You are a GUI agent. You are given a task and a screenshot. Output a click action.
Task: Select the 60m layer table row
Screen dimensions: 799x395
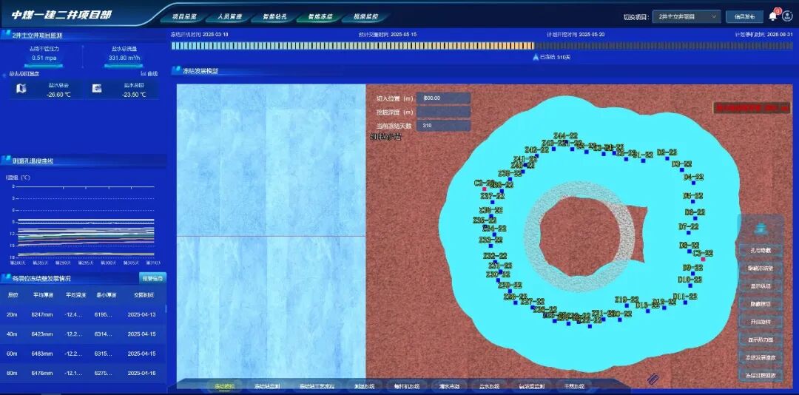[83, 353]
